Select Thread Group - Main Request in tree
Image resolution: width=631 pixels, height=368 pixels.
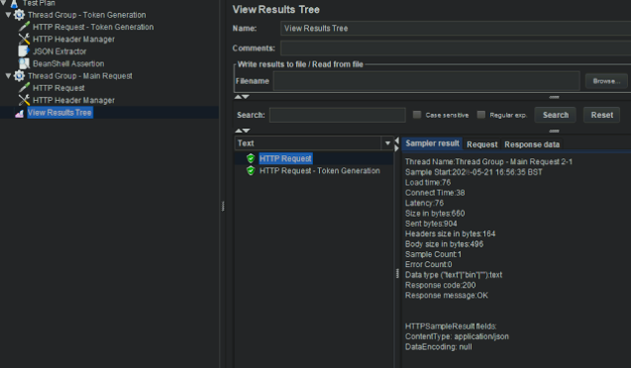[x=79, y=76]
